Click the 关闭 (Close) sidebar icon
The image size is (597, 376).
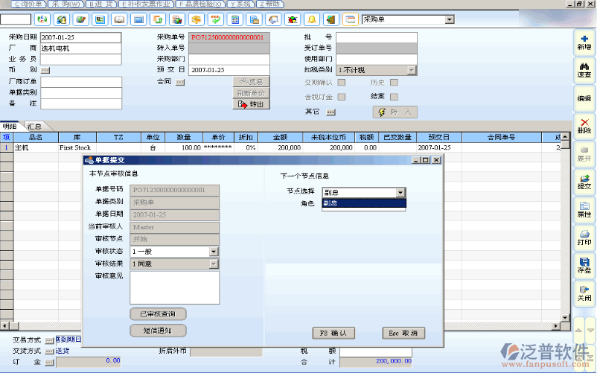[x=584, y=293]
